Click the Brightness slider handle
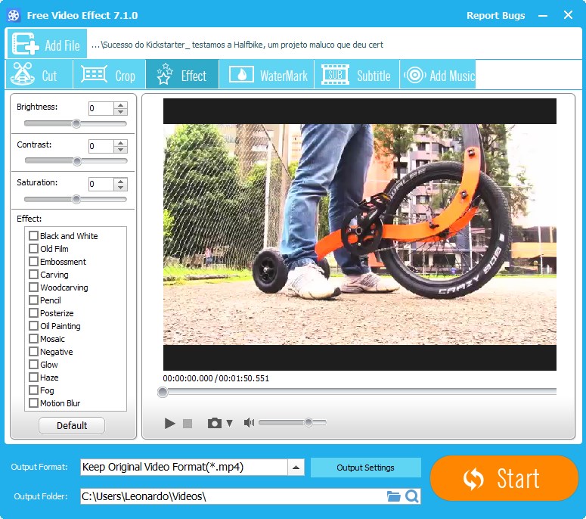The image size is (586, 519). point(76,123)
